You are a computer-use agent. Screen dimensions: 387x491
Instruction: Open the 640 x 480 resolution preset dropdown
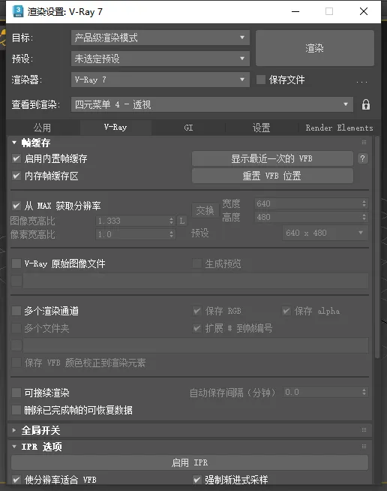click(x=325, y=233)
